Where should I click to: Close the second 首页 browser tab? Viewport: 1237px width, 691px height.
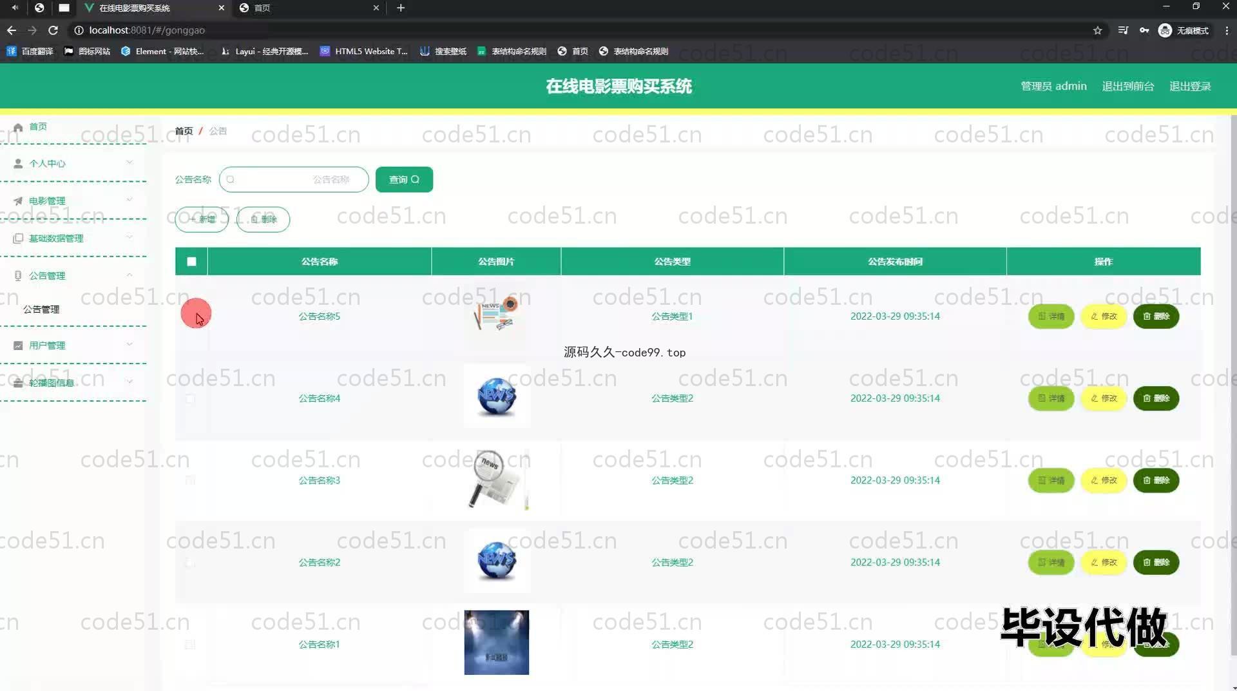click(x=376, y=8)
